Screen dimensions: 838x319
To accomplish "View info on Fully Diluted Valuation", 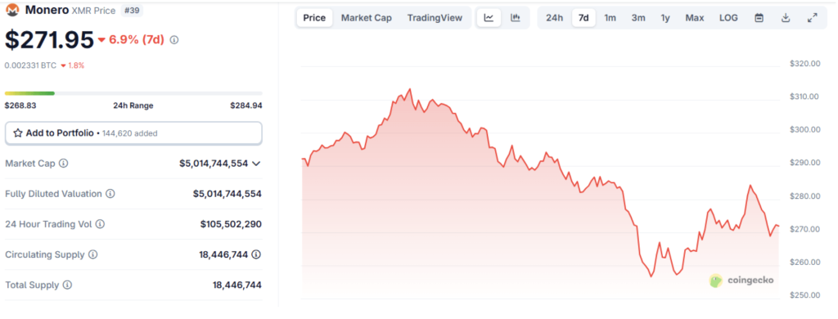I will (x=110, y=194).
